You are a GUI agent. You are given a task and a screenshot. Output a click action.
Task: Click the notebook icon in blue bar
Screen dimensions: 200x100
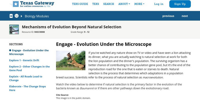(x=11, y=16)
